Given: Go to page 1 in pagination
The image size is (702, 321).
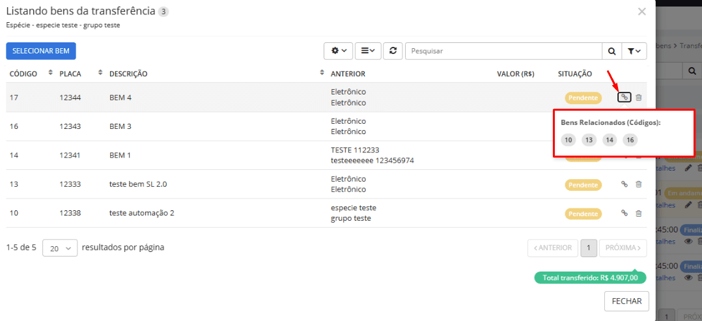Looking at the screenshot, I should coord(588,248).
